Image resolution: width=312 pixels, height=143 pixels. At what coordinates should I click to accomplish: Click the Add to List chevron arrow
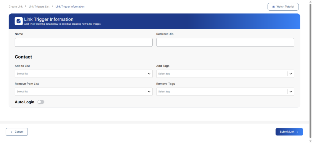pyautogui.click(x=149, y=74)
